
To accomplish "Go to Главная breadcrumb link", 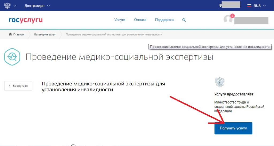I will tap(16, 34).
